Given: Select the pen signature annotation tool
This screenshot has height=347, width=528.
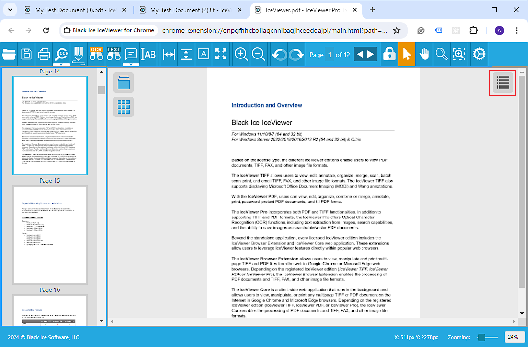Looking at the screenshot, I should tap(78, 55).
